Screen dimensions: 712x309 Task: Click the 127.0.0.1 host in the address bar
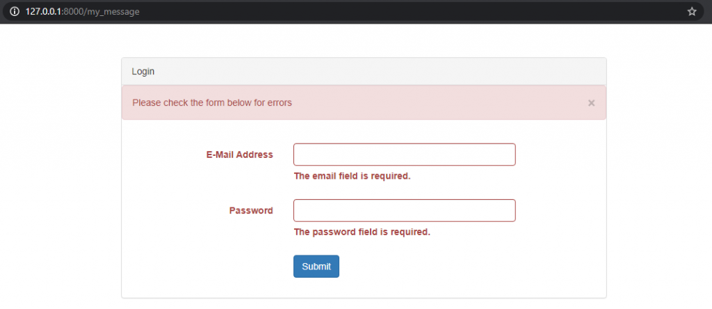[x=44, y=12]
